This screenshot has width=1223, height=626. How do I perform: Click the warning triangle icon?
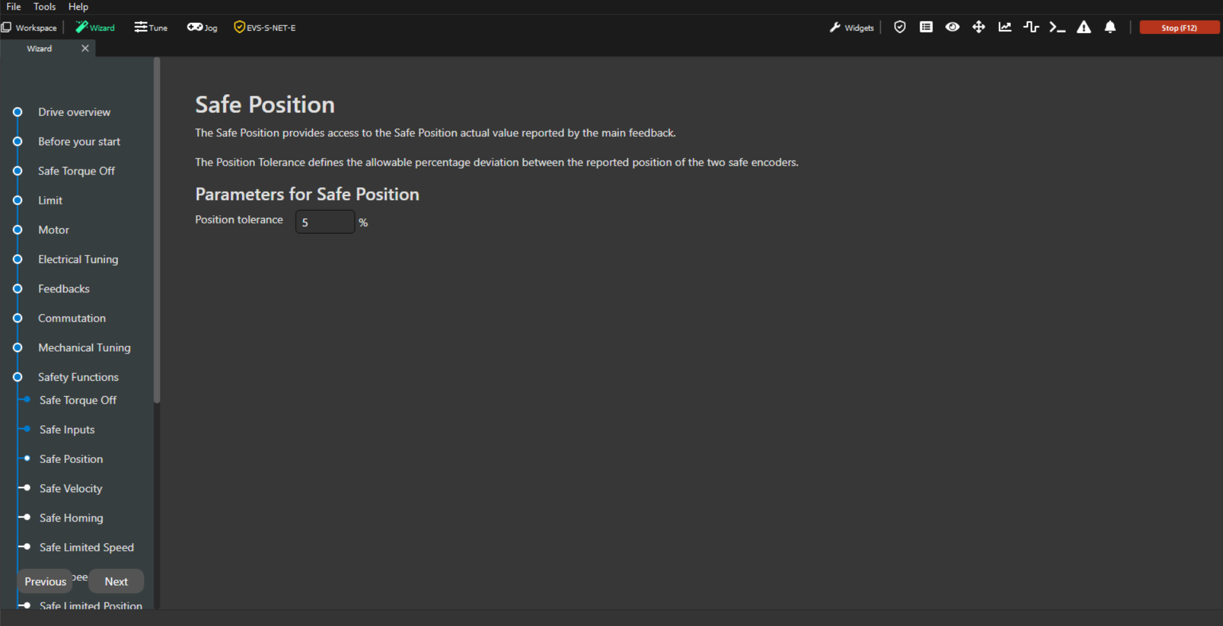coord(1083,27)
